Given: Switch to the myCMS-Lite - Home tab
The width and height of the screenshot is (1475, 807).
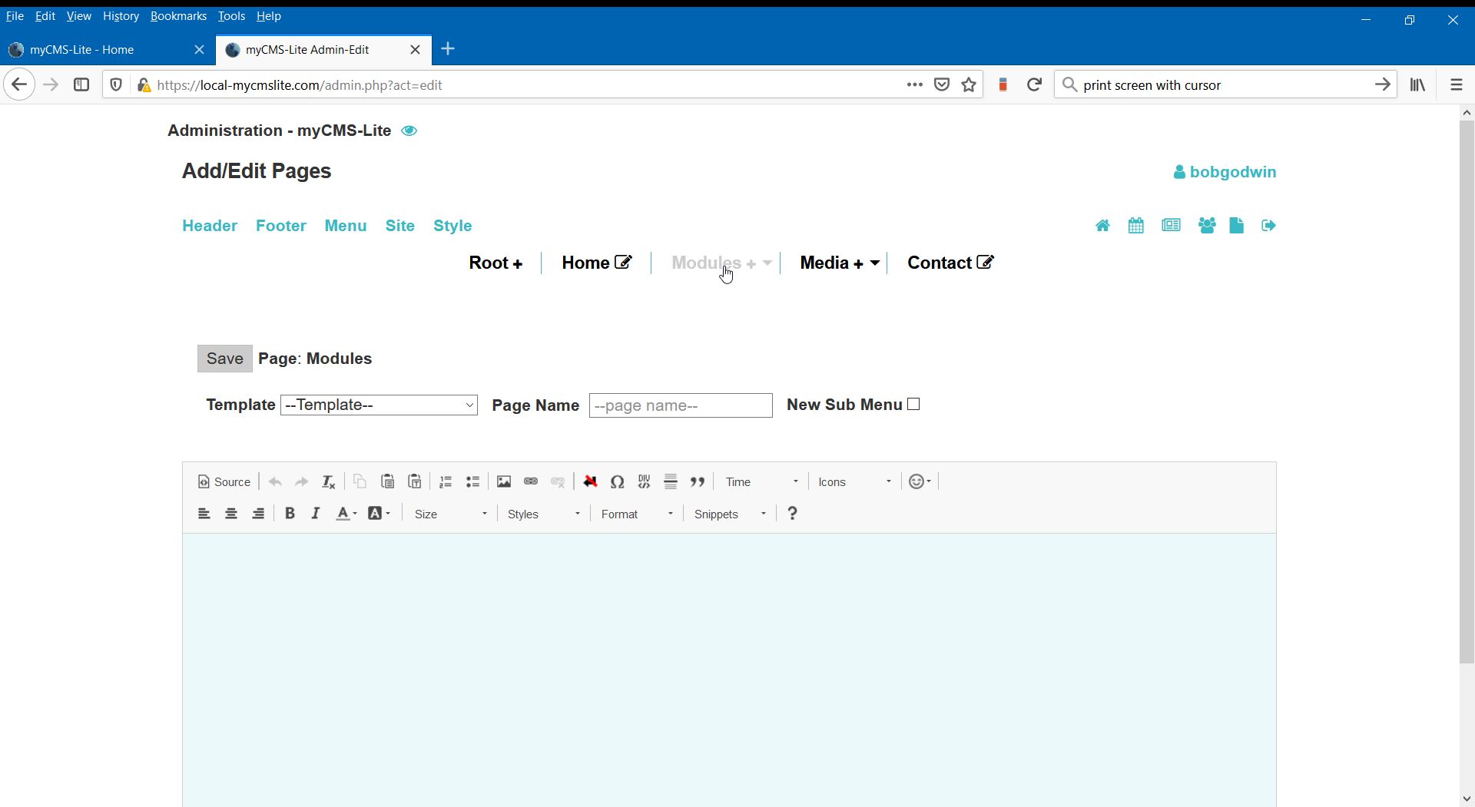Looking at the screenshot, I should point(100,50).
